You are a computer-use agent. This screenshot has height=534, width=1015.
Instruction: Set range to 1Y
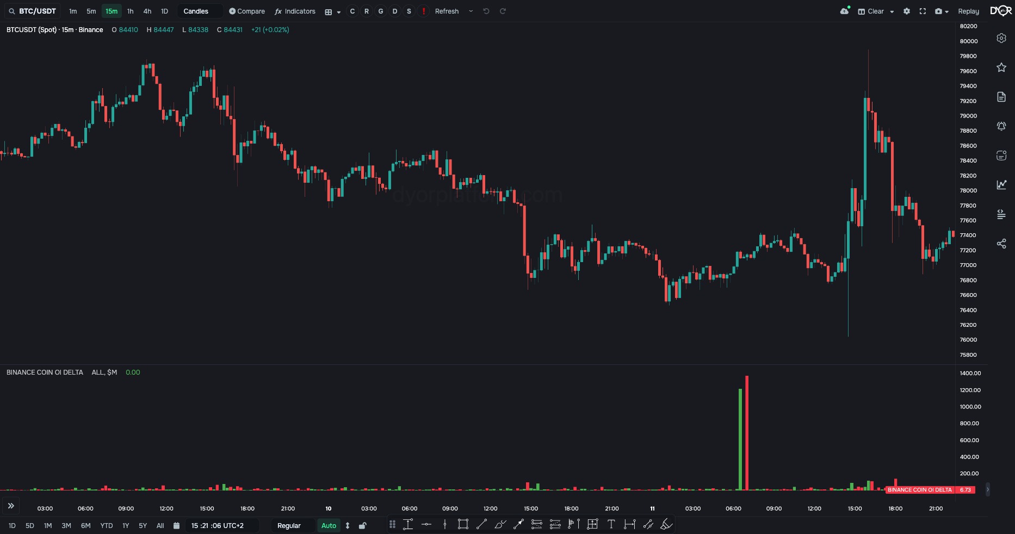126,525
